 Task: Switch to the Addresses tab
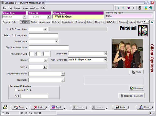(45, 22)
